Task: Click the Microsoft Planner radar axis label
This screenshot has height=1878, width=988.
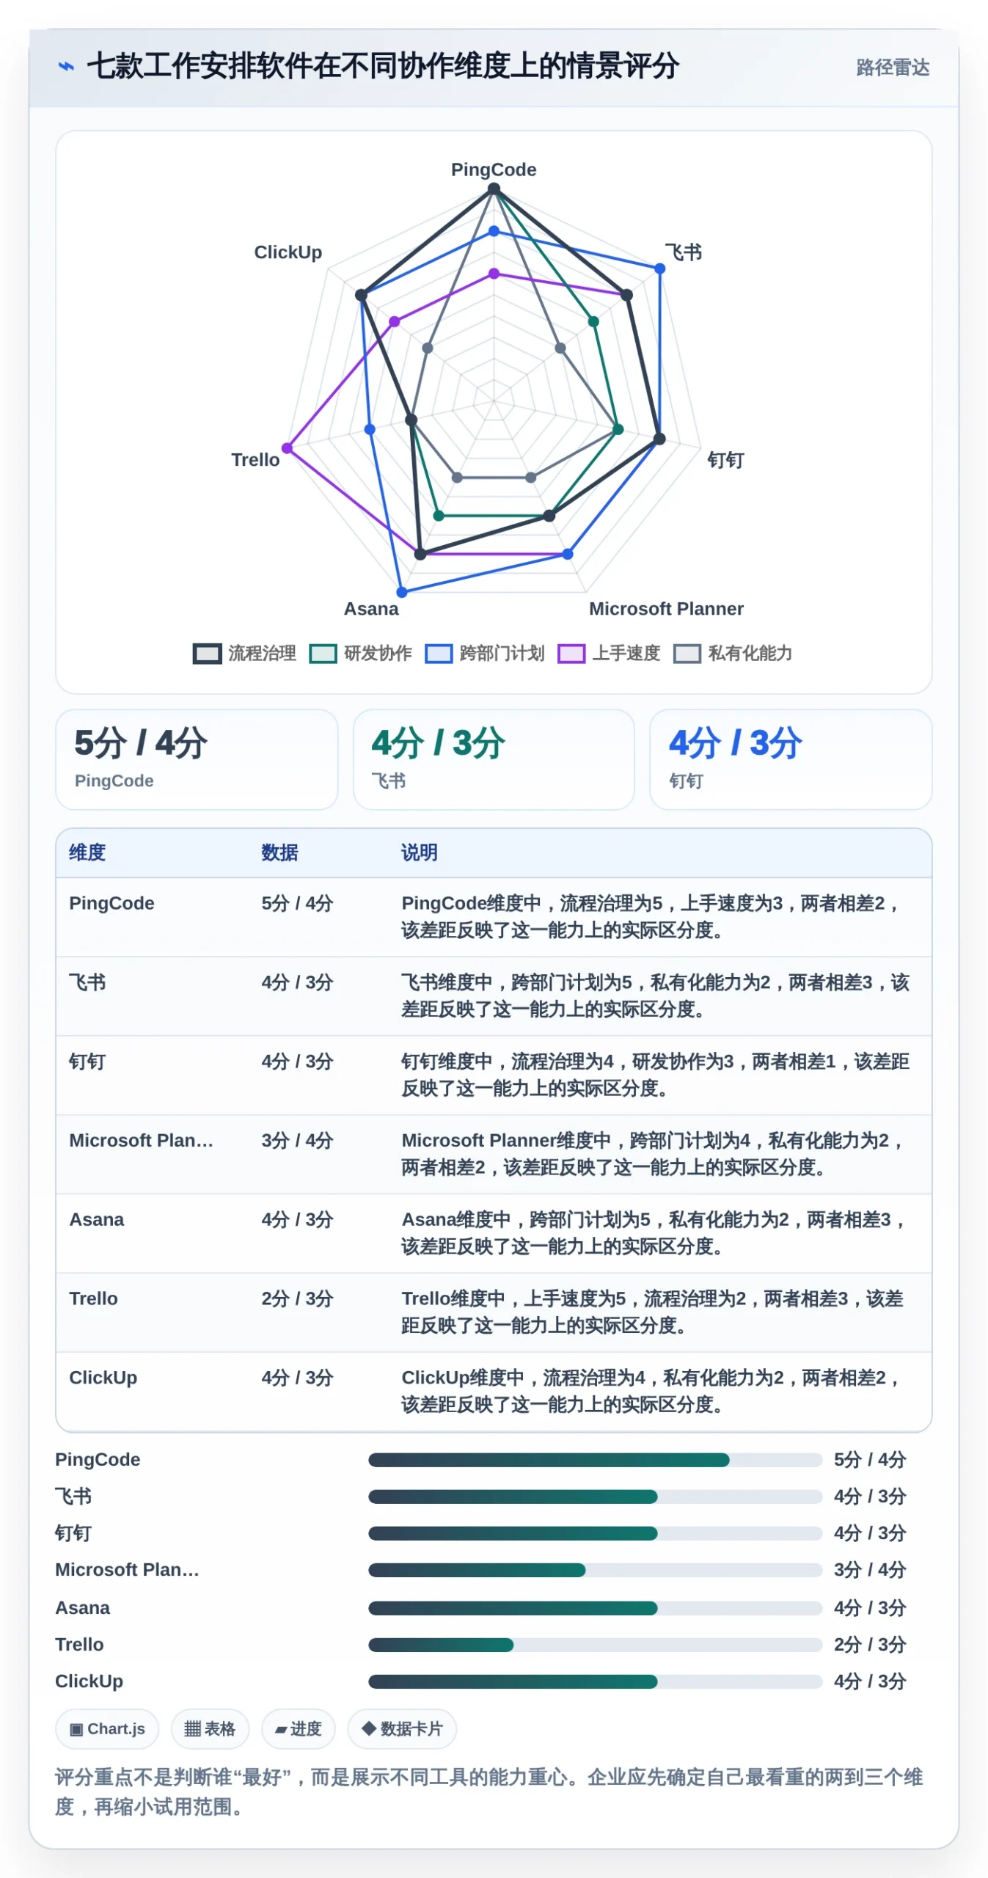Action: point(666,609)
